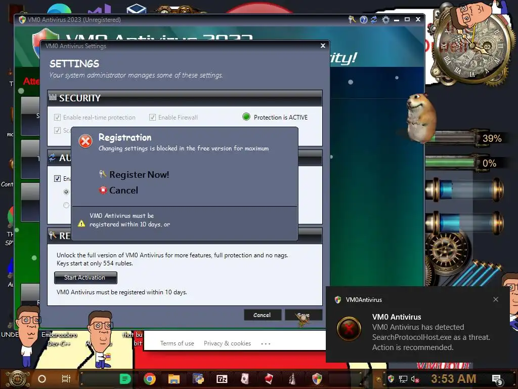Click the hamster on the desktop
Viewport: 518px width, 389px height.
[420, 118]
